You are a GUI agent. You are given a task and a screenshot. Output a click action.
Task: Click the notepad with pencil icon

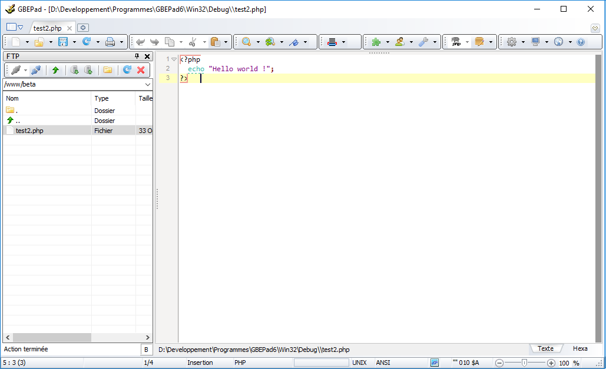coord(479,42)
